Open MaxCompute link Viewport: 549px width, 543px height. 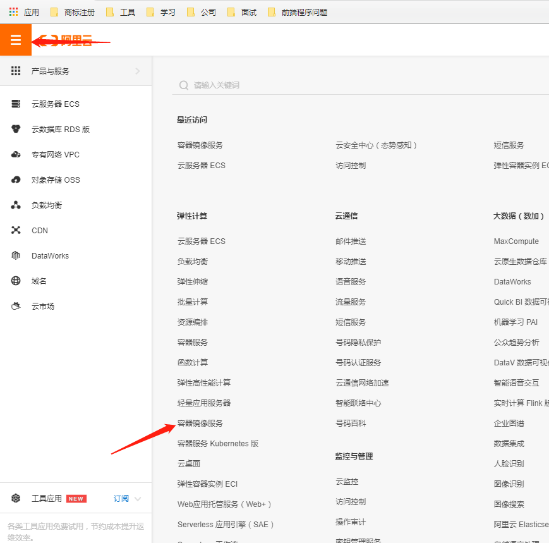tap(516, 241)
